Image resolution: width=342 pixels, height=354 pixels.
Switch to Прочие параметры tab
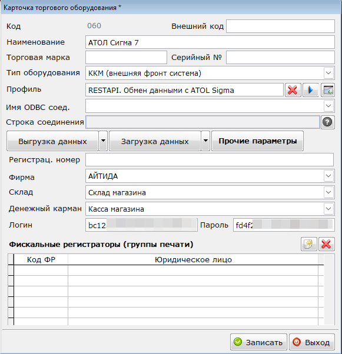point(257,141)
